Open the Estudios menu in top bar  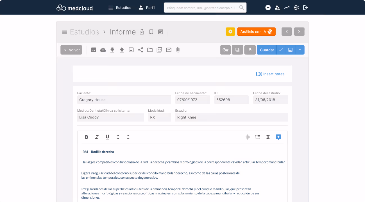(x=120, y=8)
